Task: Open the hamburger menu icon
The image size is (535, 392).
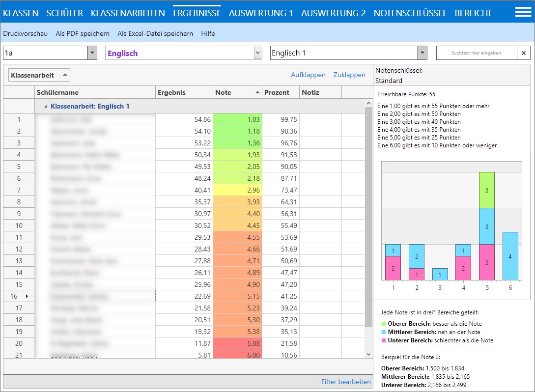Action: pos(523,12)
